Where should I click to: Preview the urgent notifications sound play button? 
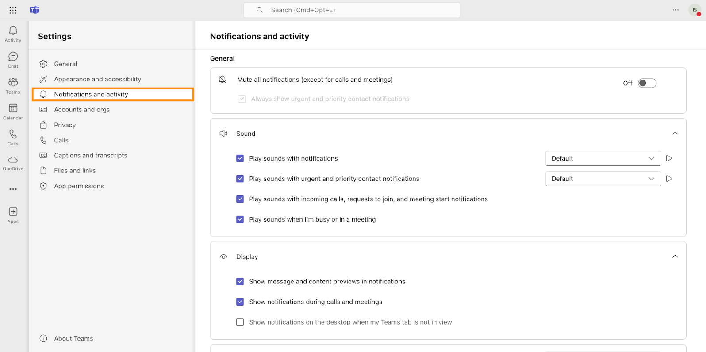(669, 179)
